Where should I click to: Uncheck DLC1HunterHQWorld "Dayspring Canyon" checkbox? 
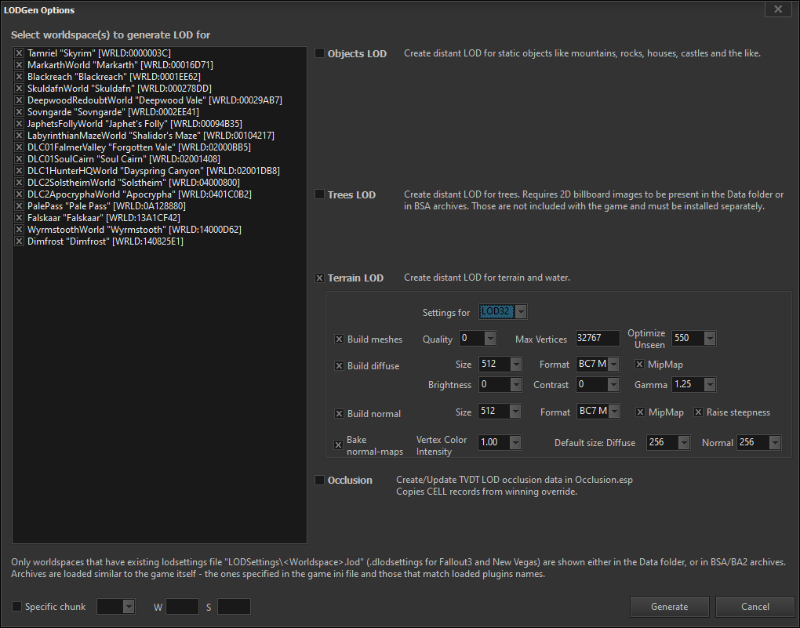pyautogui.click(x=19, y=170)
